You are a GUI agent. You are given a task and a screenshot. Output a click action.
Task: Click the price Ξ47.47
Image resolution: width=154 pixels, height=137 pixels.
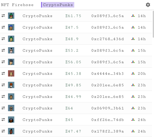coord(73,131)
